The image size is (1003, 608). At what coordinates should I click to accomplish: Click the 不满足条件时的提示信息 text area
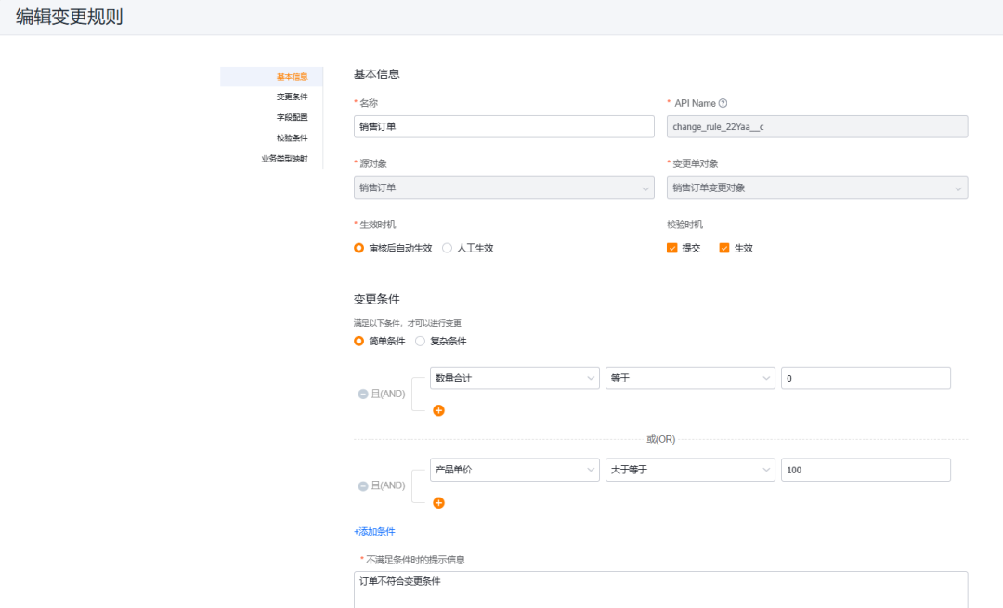(x=660, y=589)
